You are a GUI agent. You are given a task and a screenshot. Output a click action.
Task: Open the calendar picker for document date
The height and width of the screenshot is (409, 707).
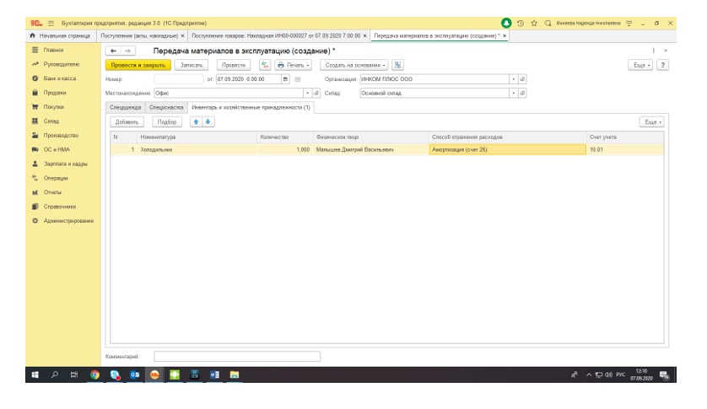tap(285, 79)
